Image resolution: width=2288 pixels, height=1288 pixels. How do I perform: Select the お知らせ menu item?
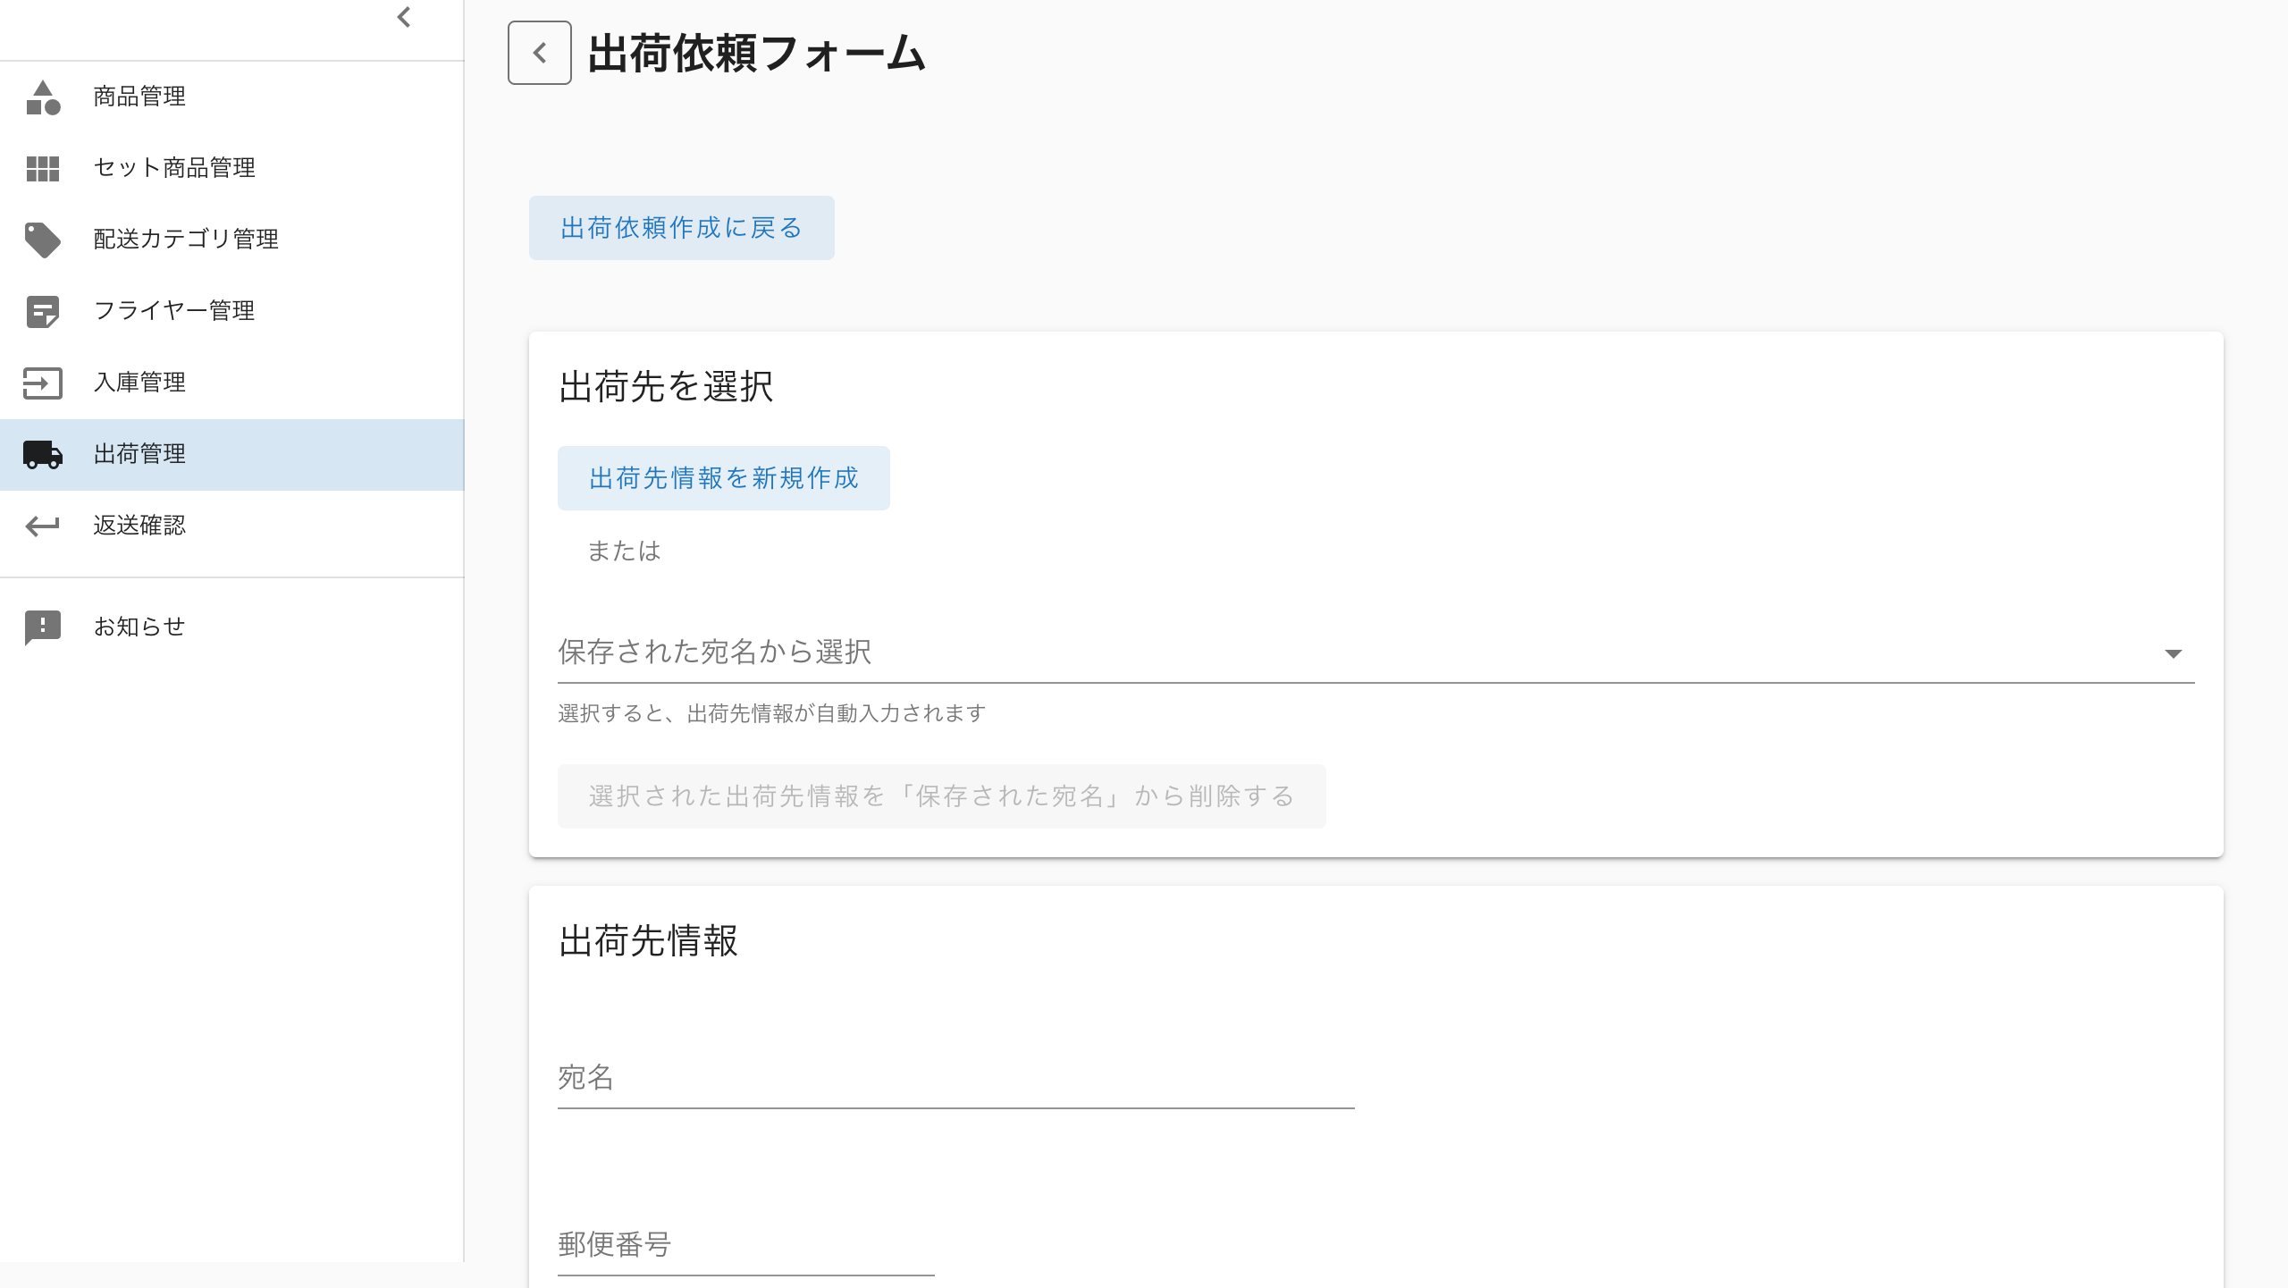click(139, 627)
